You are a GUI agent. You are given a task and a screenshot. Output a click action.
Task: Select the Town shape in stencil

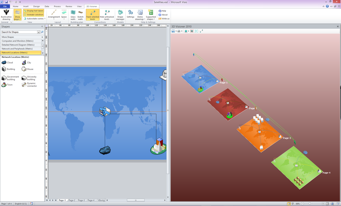point(7,85)
